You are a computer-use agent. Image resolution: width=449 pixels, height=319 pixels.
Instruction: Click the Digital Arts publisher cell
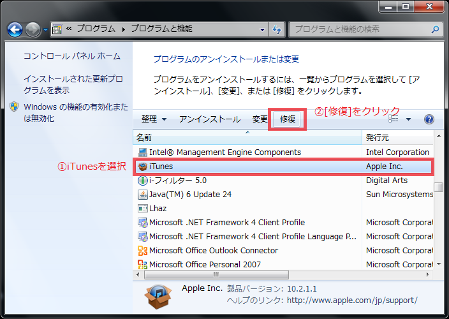click(x=386, y=180)
